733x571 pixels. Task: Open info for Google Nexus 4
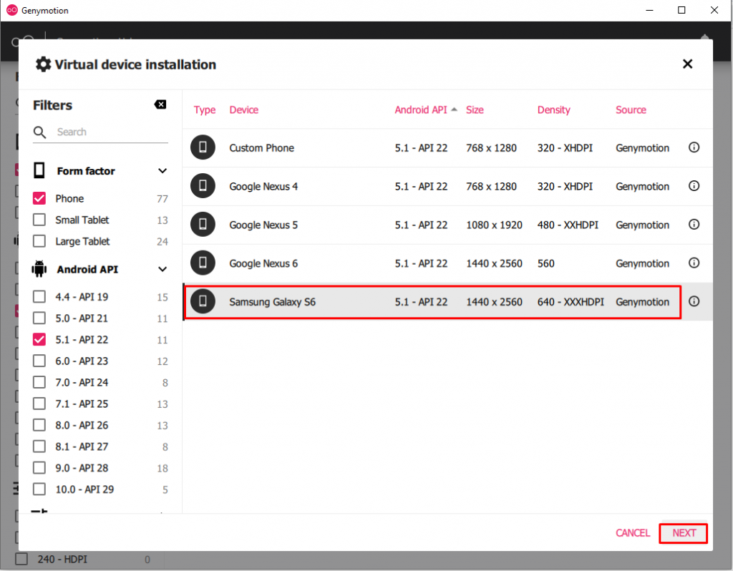tap(694, 186)
